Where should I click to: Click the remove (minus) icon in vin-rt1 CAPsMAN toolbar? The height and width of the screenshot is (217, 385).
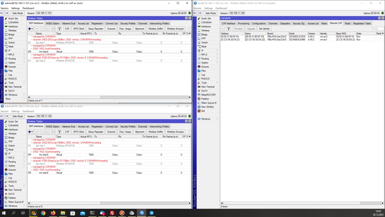click(223, 29)
